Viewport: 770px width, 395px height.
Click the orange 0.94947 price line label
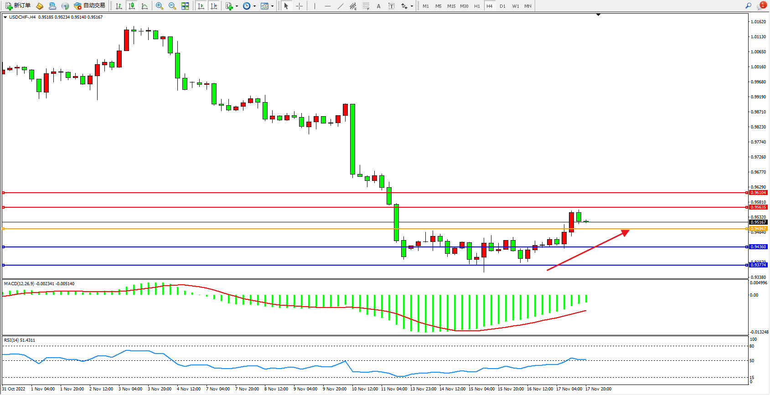point(758,229)
